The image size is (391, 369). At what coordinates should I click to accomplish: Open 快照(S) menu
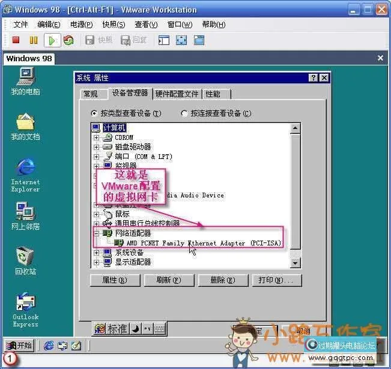coord(114,25)
